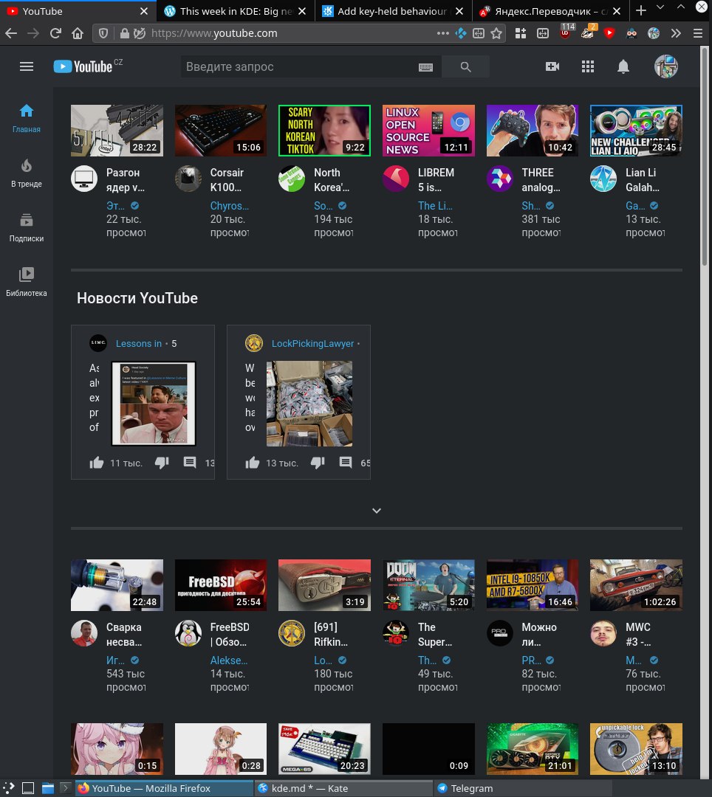The height and width of the screenshot is (797, 712).
Task: Open the uBlock extension with 114 badge
Action: [566, 32]
